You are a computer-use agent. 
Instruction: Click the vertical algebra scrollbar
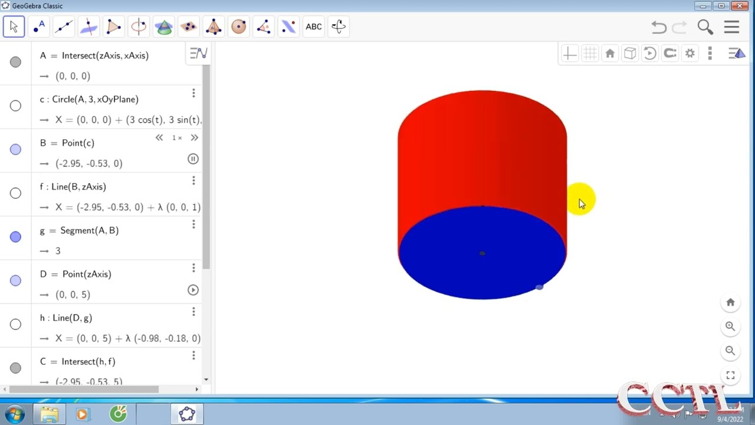click(206, 168)
